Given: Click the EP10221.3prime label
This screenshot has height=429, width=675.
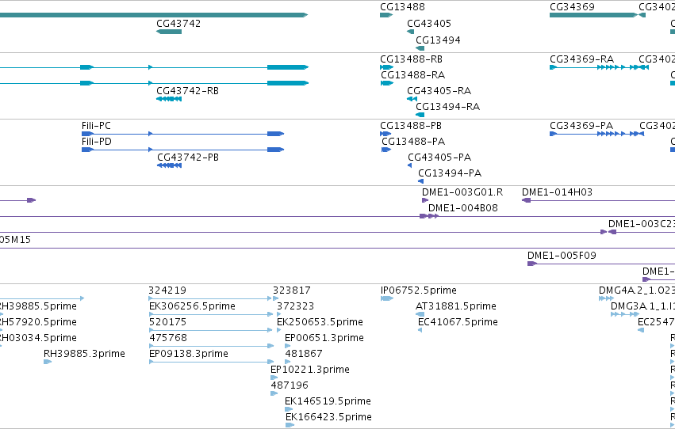Looking at the screenshot, I should tap(310, 370).
